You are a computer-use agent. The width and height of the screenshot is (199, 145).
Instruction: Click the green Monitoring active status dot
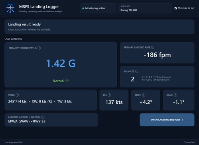(83, 8)
